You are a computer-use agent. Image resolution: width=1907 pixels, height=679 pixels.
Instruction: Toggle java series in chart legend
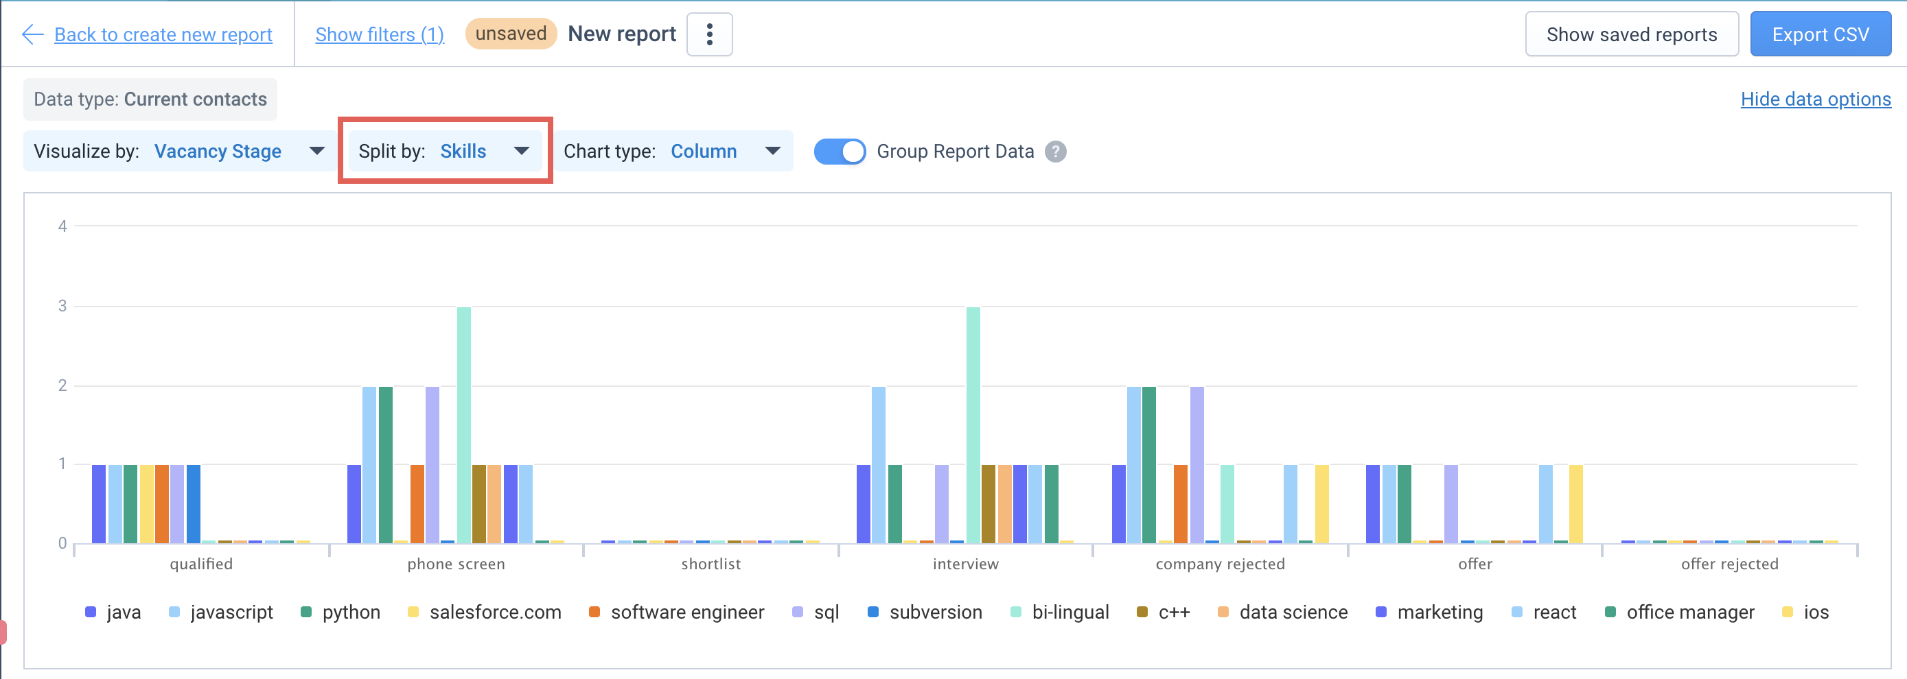(113, 612)
